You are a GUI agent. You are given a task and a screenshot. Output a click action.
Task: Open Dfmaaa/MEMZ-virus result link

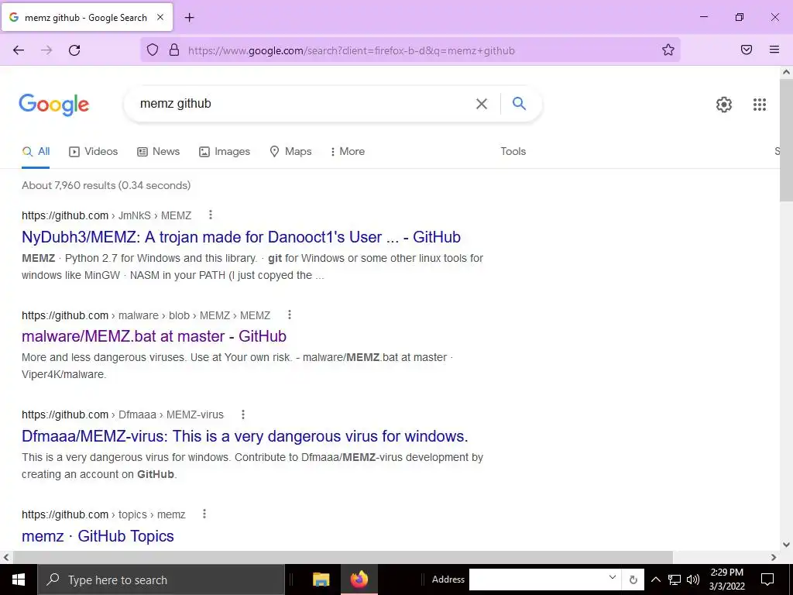(x=245, y=435)
